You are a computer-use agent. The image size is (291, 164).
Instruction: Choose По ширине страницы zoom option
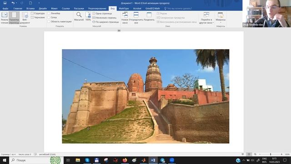(x=105, y=22)
